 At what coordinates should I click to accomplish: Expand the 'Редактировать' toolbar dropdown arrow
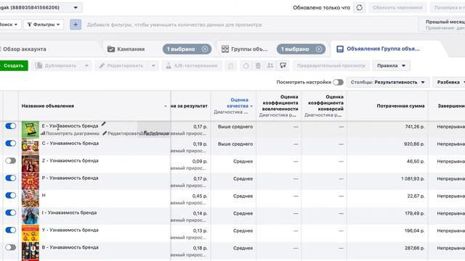coord(153,66)
